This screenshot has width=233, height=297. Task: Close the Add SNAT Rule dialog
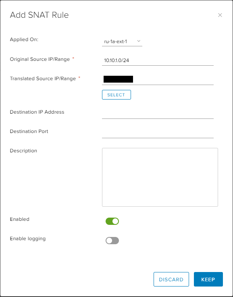(220, 15)
